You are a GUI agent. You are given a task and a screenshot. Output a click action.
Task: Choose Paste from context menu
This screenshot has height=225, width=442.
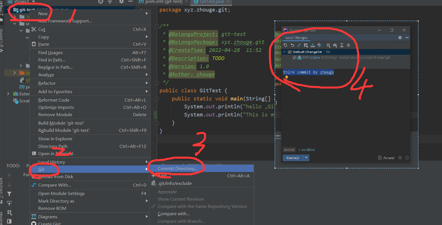[90, 44]
